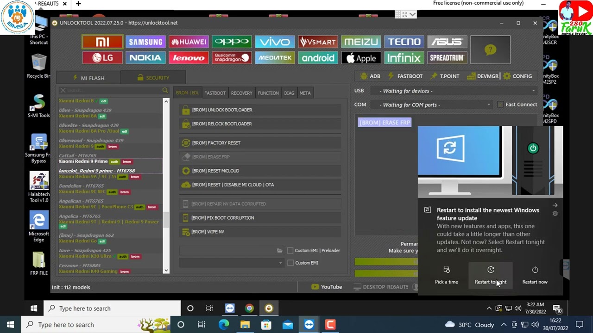This screenshot has height=333, width=593.
Task: Choose Pick a time in update notification
Action: (446, 275)
